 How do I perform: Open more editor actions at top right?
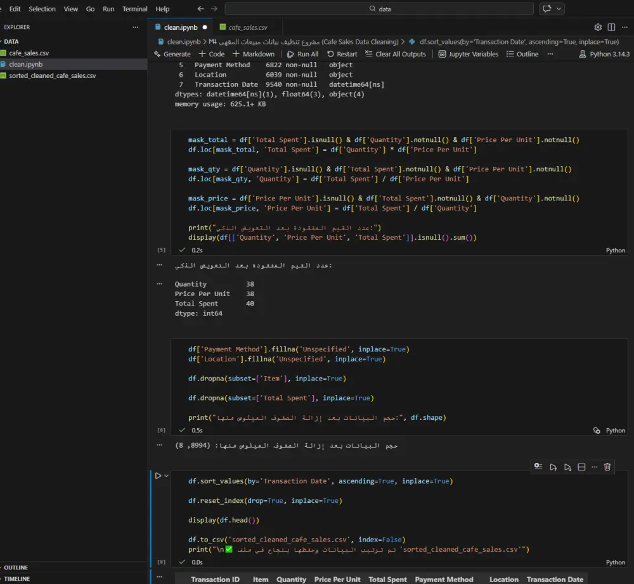pos(624,27)
